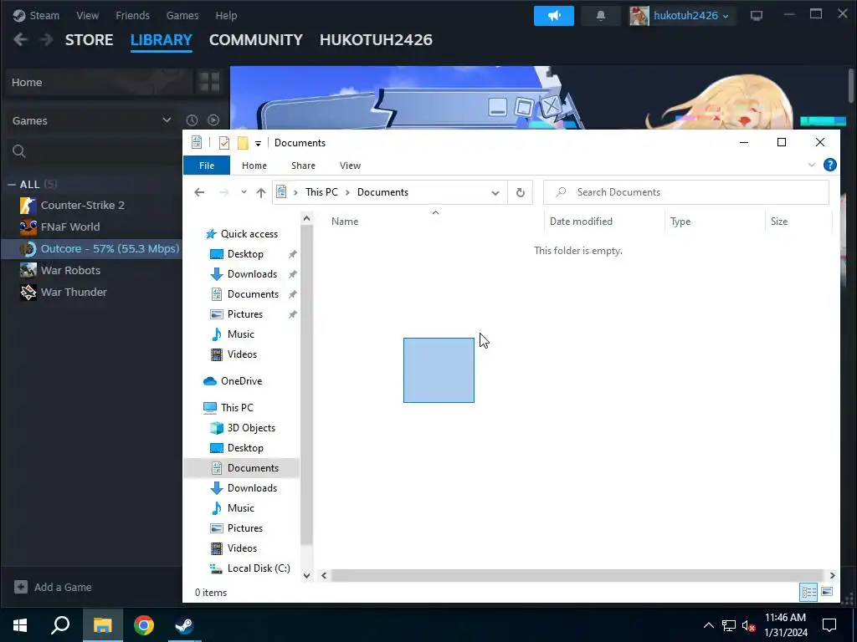Switch to large icons view in status bar
Image resolution: width=857 pixels, height=642 pixels.
[827, 593]
